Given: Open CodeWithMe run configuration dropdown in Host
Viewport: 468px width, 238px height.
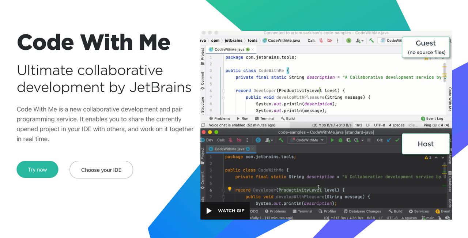Looking at the screenshot, I should tap(307, 140).
